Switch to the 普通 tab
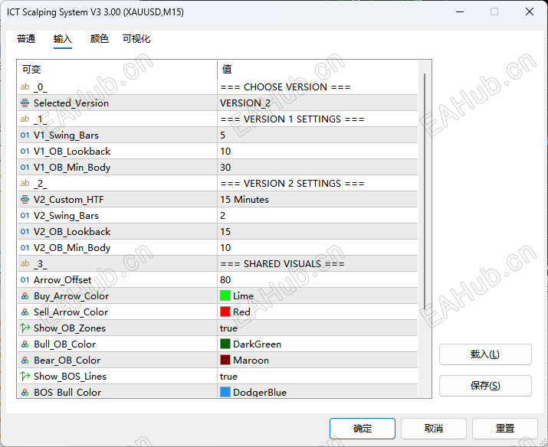The image size is (548, 447). pos(26,39)
